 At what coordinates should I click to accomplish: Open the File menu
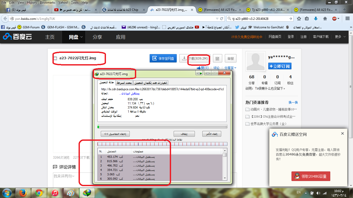[x=4, y=3]
